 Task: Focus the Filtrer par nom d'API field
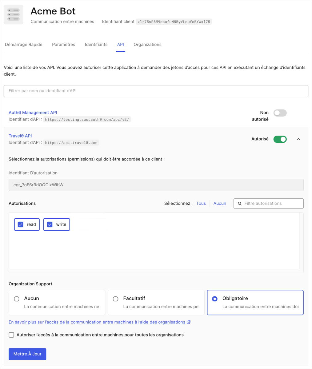coord(156,91)
